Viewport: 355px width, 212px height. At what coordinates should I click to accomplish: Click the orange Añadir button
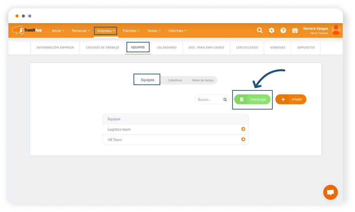tap(291, 99)
